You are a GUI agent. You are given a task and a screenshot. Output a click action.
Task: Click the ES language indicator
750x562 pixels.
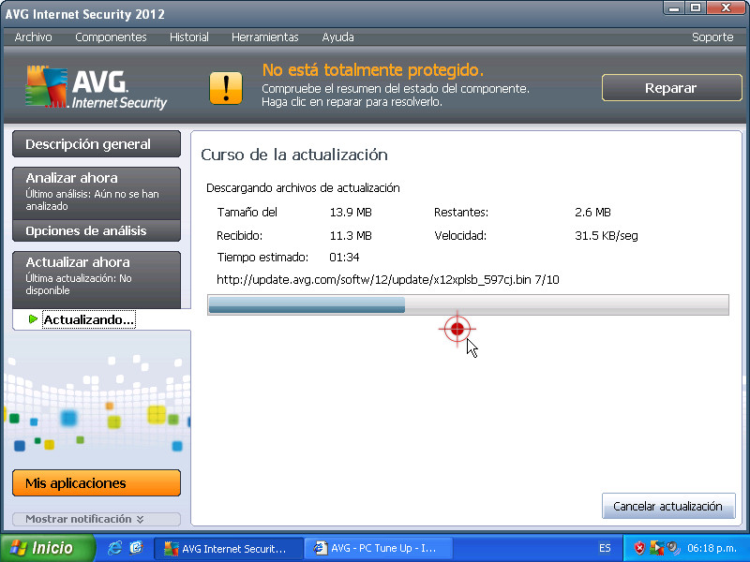[x=605, y=548]
